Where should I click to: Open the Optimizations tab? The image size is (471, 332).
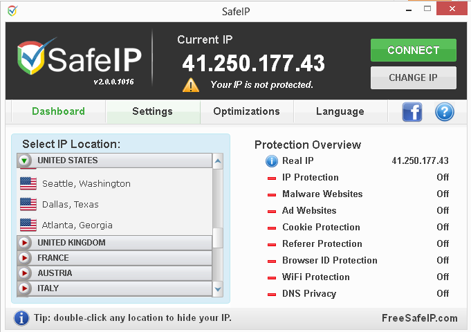pos(247,111)
